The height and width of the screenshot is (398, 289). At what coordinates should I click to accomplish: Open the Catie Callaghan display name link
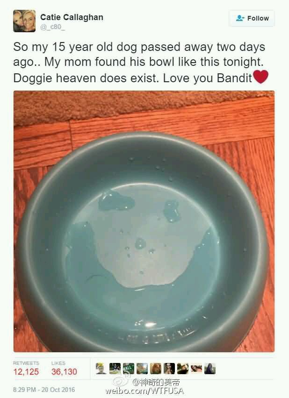coord(72,17)
